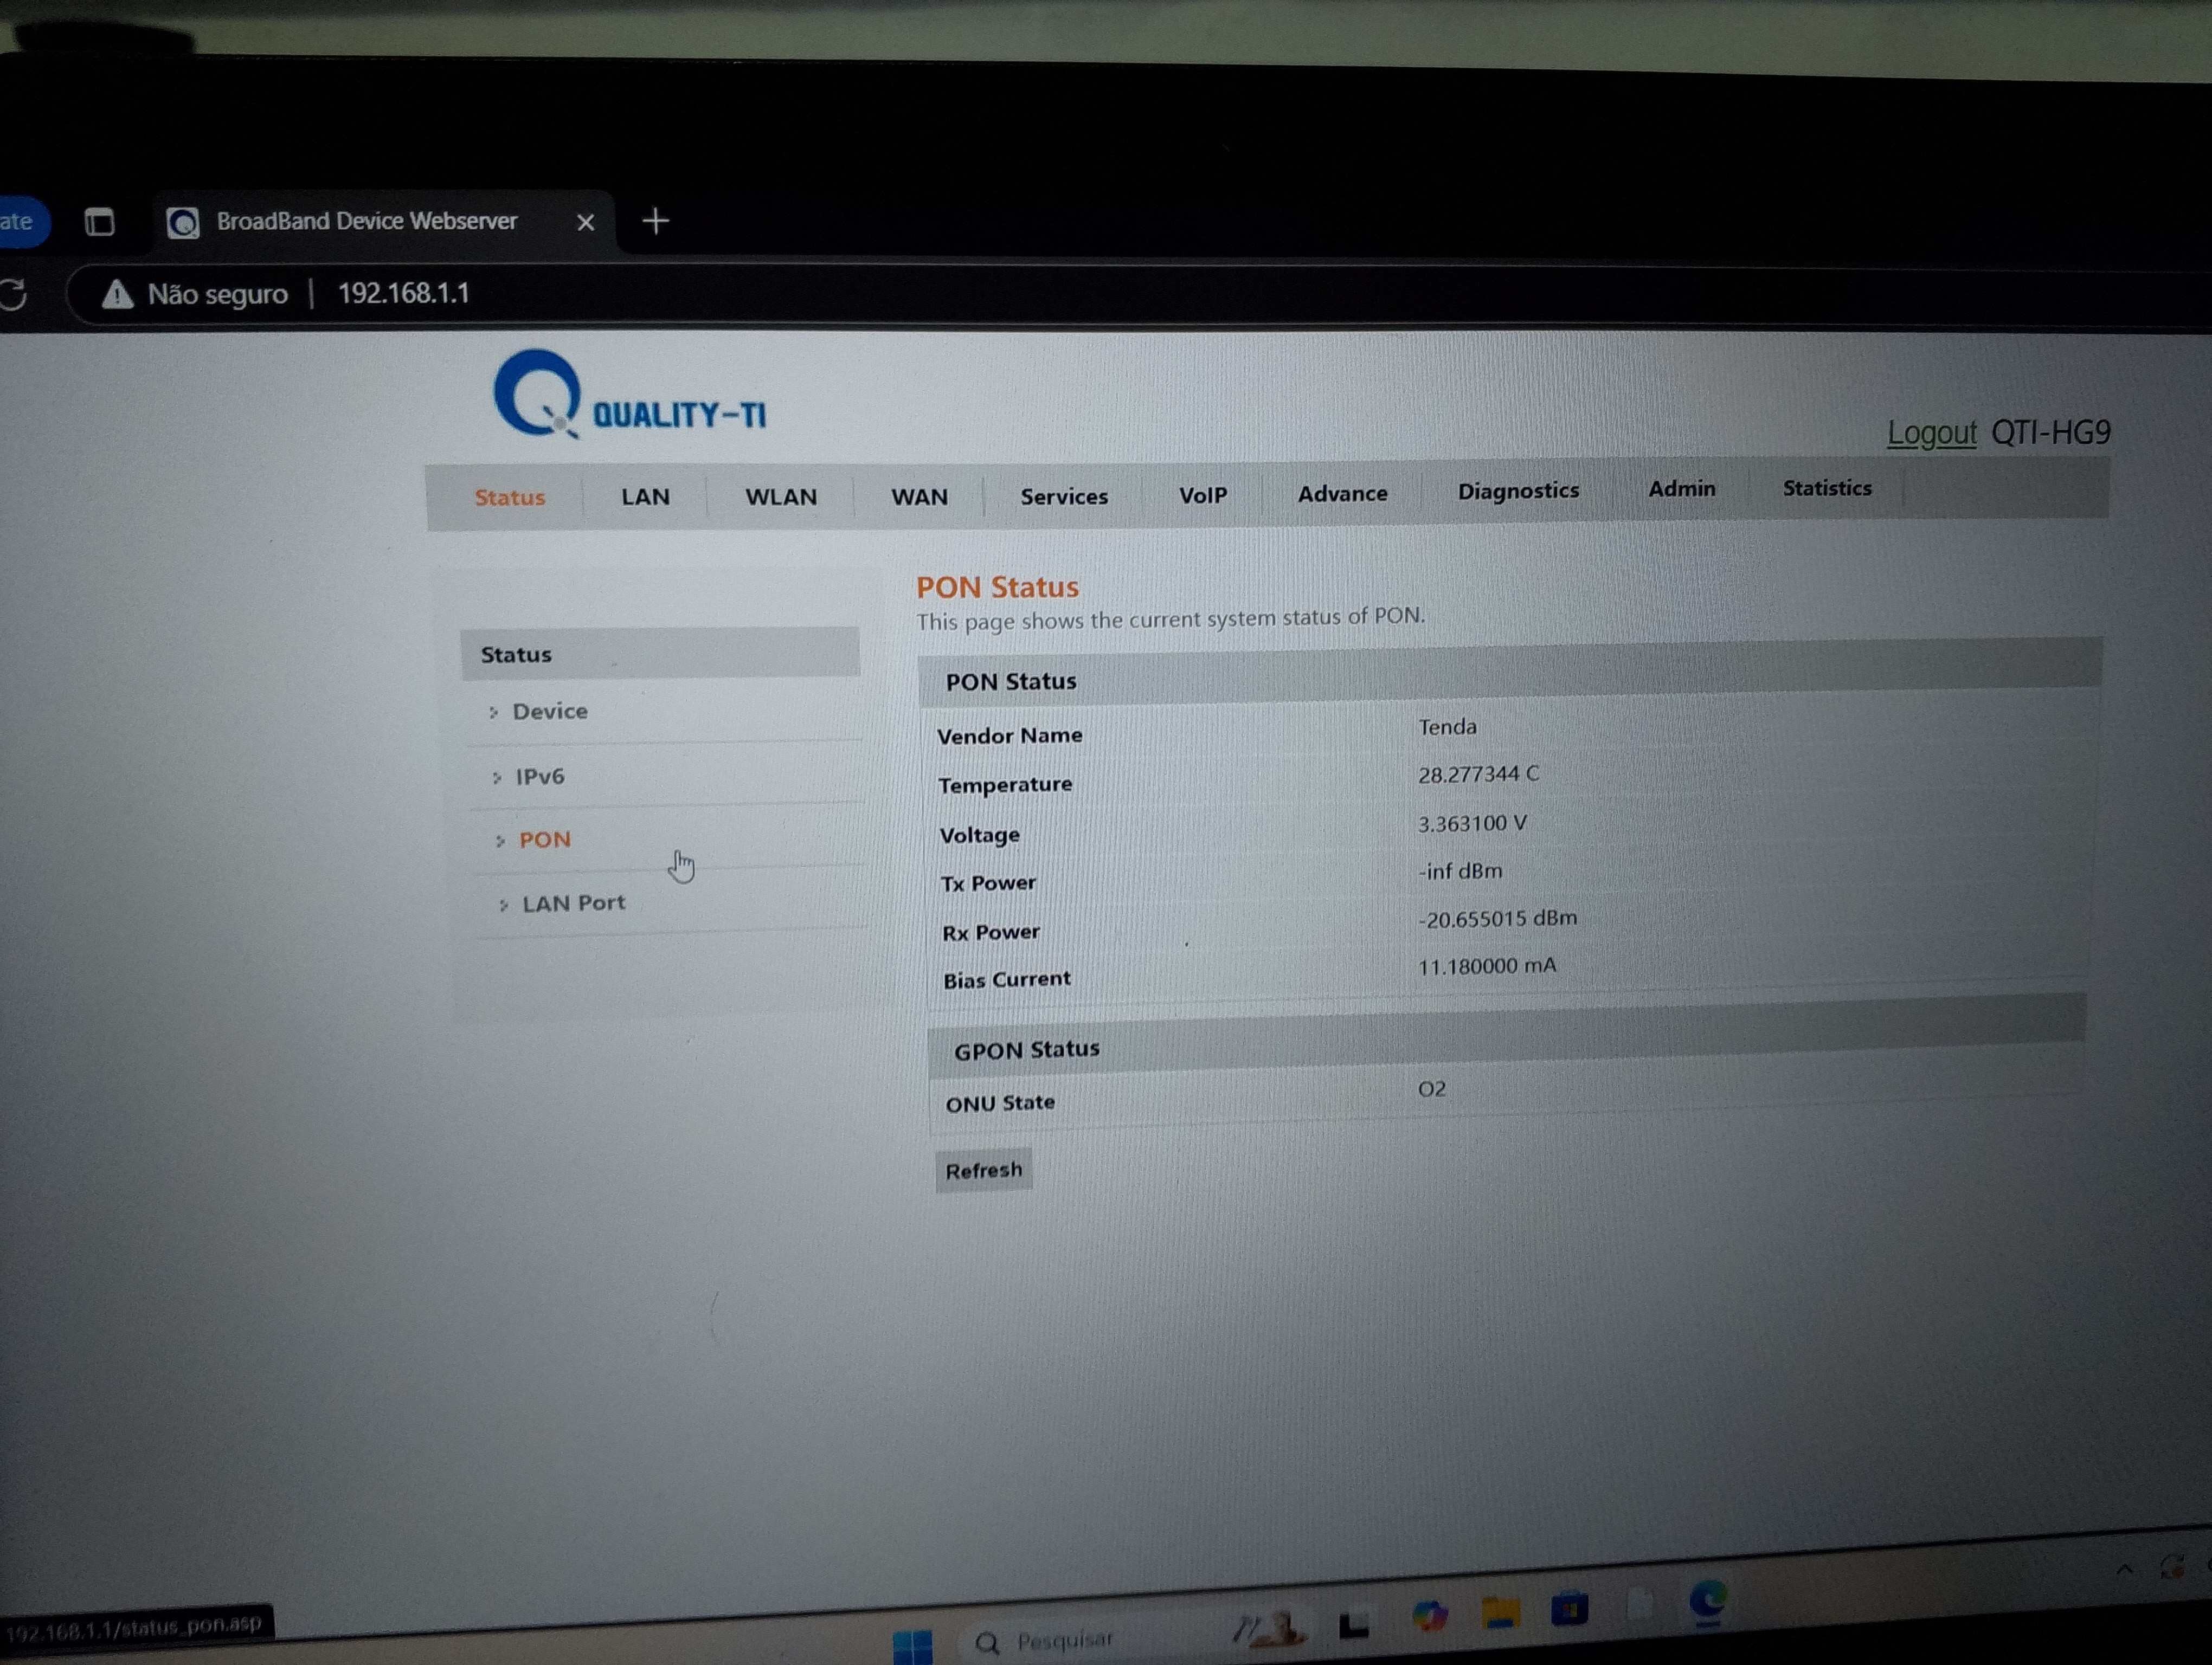Viewport: 2212px width, 1665px height.
Task: Open Microsoft Store from the taskbar
Action: click(1569, 1608)
